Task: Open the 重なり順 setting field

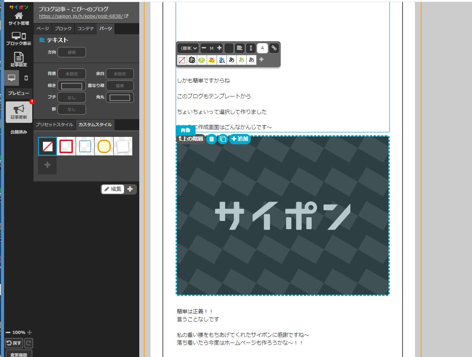Action: point(120,86)
